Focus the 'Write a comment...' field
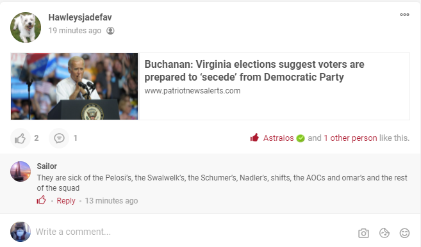The width and height of the screenshot is (421, 247). [x=194, y=232]
